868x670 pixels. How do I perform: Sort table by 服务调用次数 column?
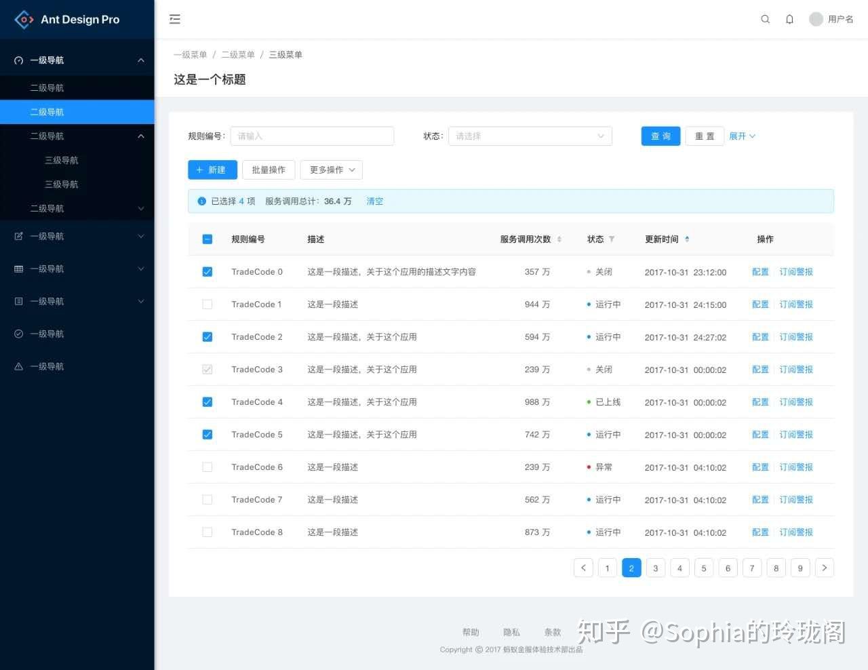click(x=559, y=239)
